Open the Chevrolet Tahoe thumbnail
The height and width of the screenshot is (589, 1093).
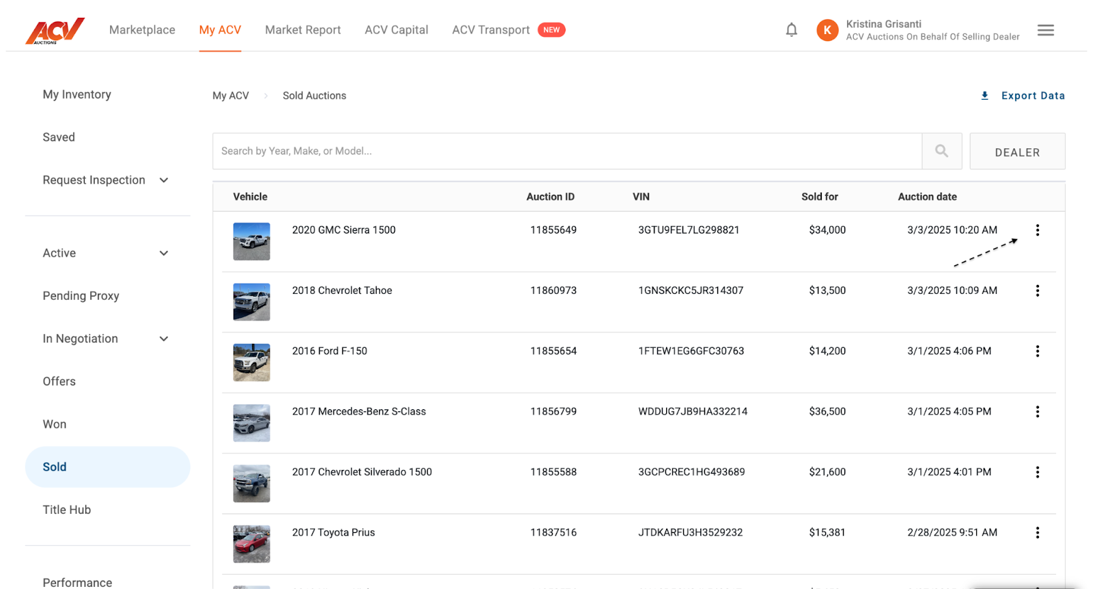251,302
